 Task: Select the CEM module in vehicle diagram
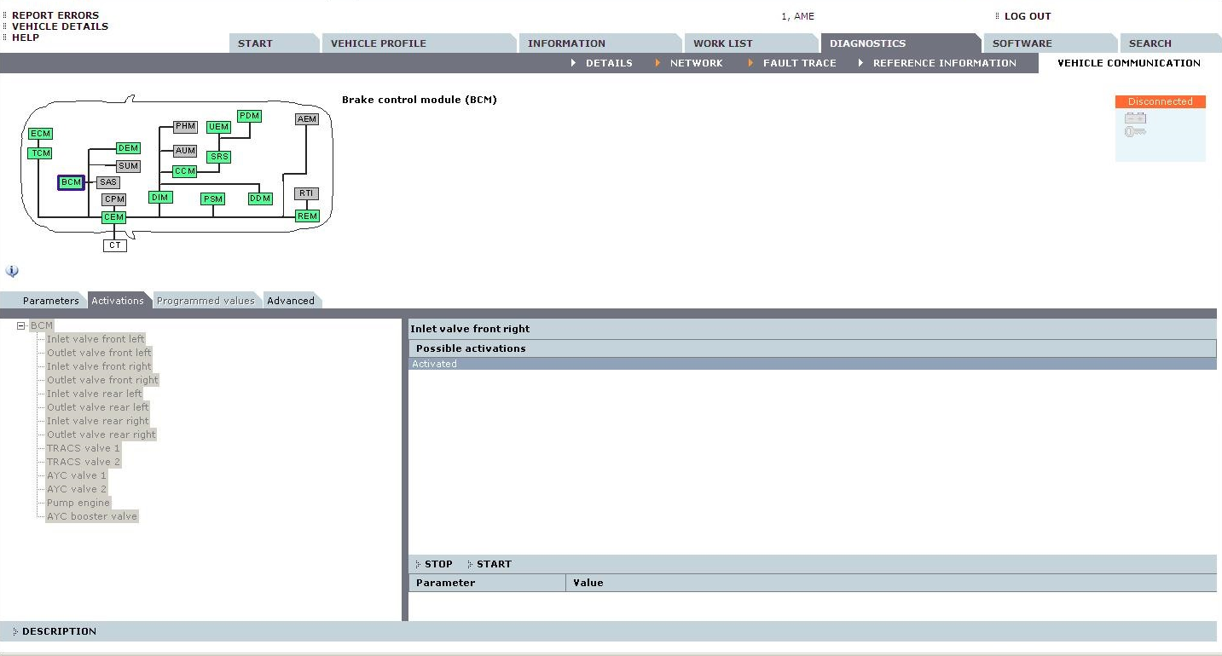point(113,217)
